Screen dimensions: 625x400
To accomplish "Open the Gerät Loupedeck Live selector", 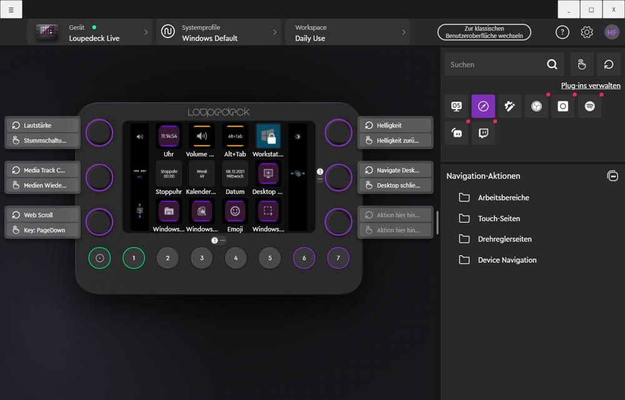I will pos(90,32).
